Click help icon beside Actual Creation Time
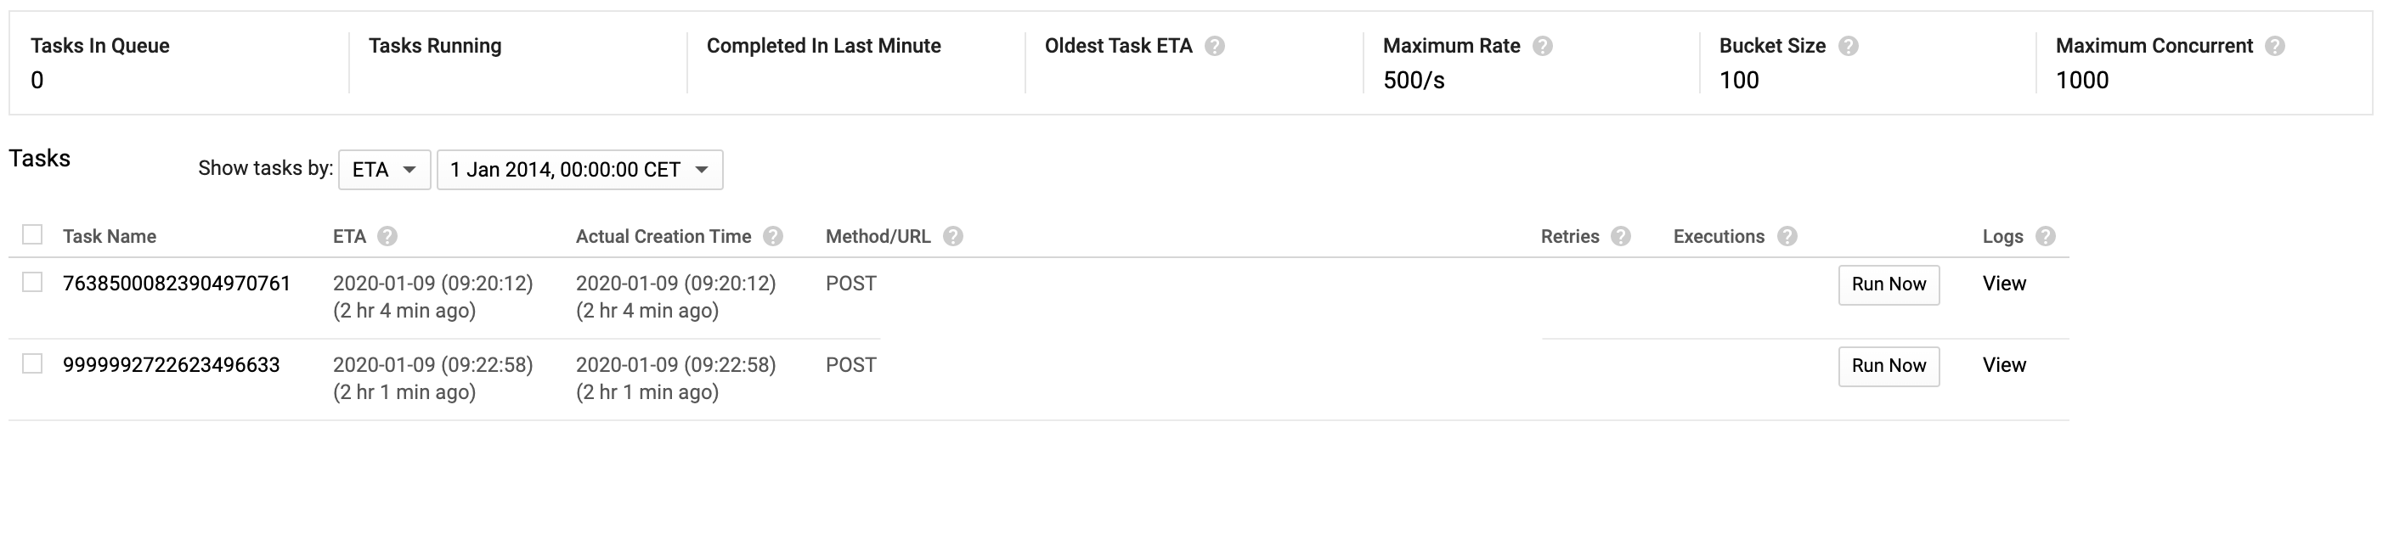This screenshot has width=2394, height=540. (x=772, y=237)
